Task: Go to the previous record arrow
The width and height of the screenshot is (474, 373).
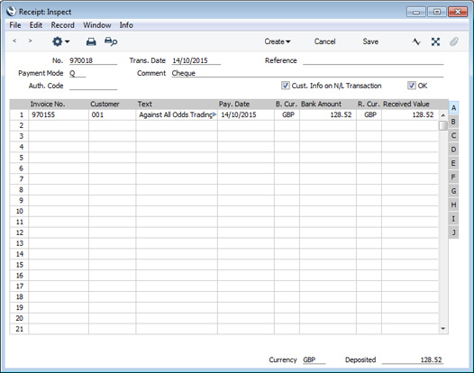Action: tap(14, 41)
